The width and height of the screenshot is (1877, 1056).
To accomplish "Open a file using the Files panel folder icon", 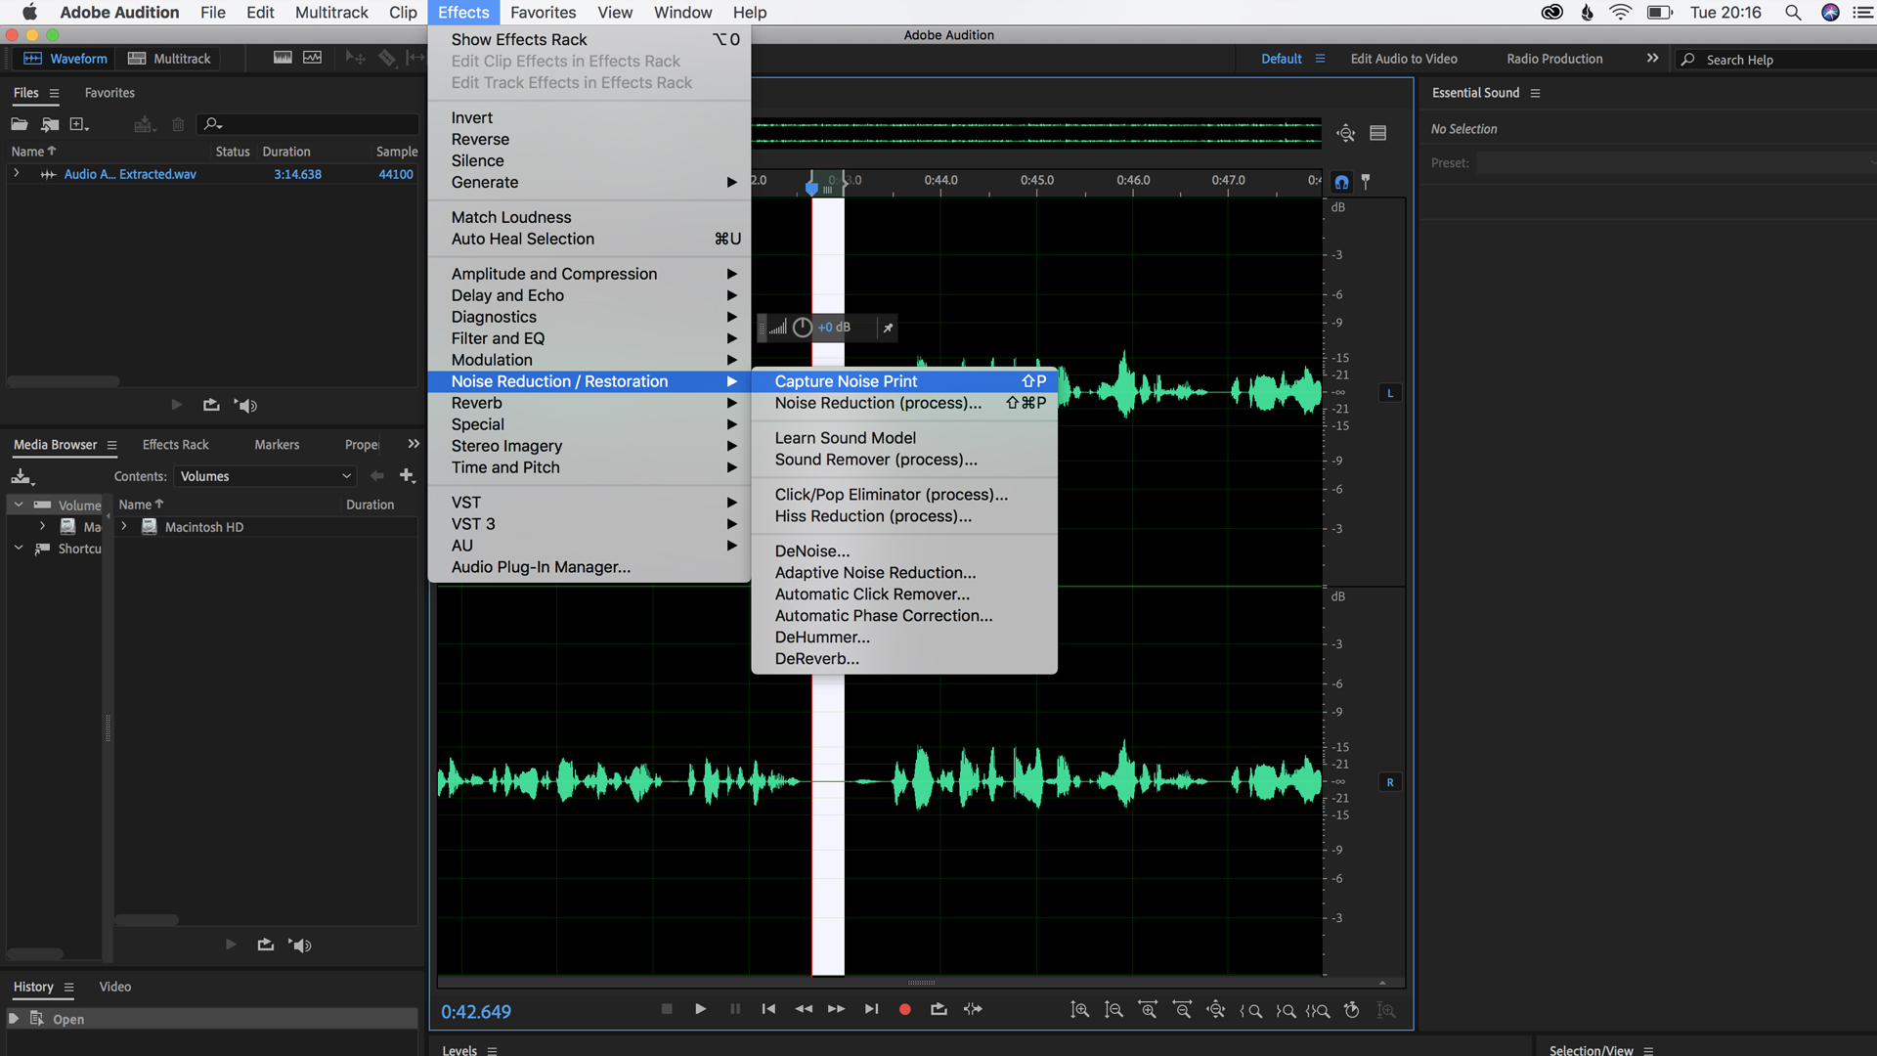I will pos(19,124).
